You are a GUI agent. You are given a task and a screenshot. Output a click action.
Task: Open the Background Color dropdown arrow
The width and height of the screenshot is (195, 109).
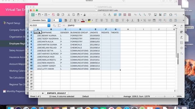(x=92, y=20)
